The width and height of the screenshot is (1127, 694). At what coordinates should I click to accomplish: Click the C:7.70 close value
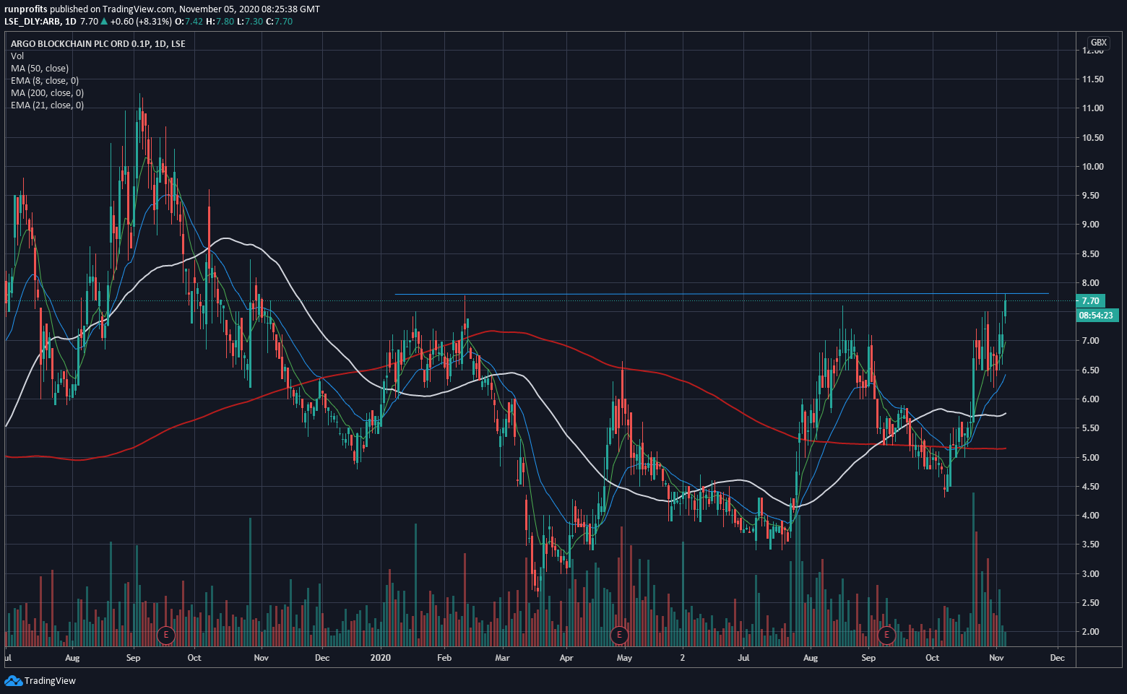coord(279,22)
